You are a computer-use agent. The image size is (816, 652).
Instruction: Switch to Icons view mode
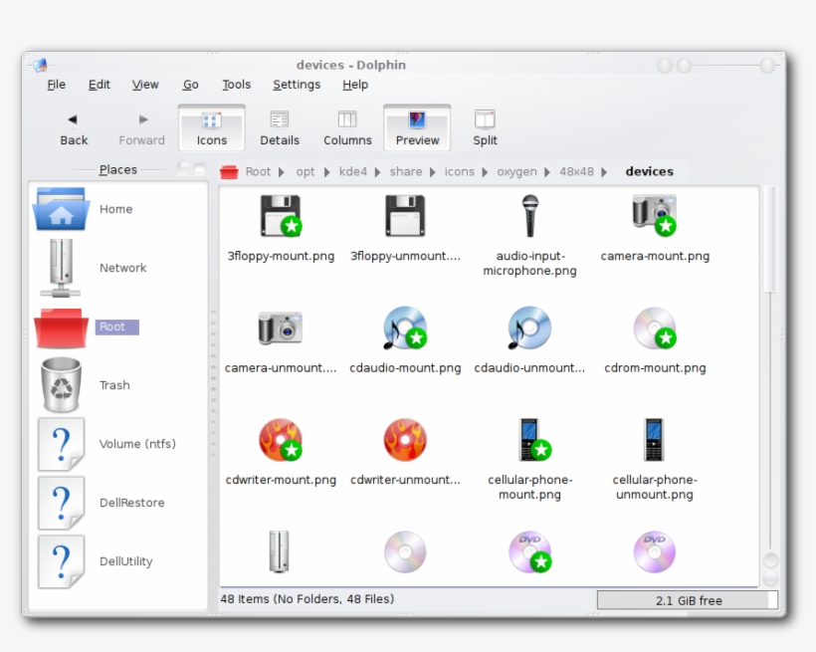tap(211, 127)
